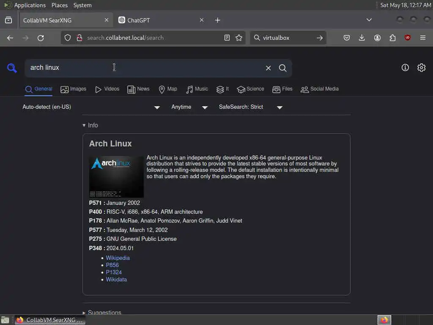Viewport: 433px width, 325px height.
Task: Open the Auto-detect language dropdown
Action: tap(91, 107)
